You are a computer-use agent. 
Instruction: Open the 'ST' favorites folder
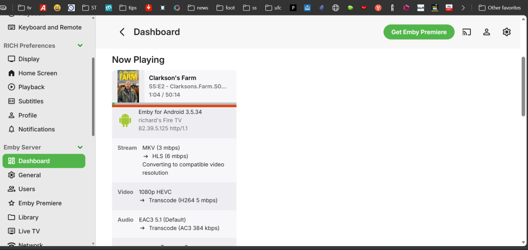(x=89, y=7)
